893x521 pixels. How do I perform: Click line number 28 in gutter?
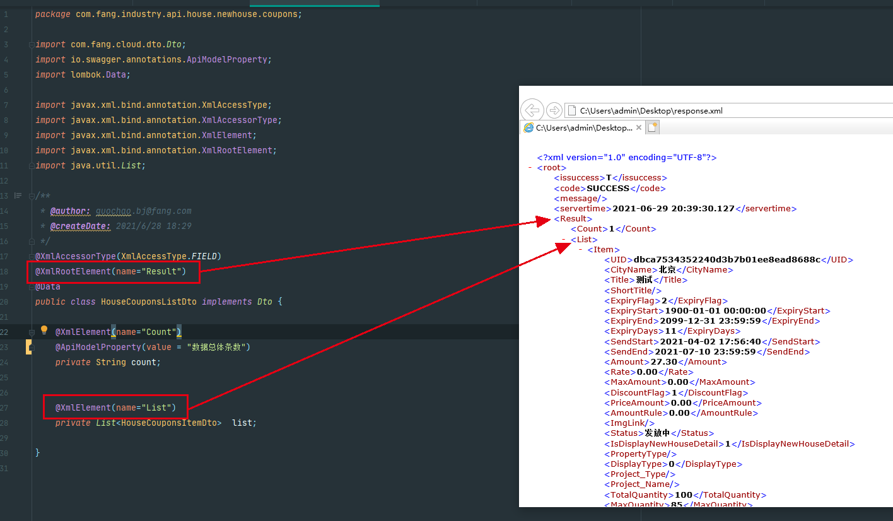pyautogui.click(x=5, y=423)
